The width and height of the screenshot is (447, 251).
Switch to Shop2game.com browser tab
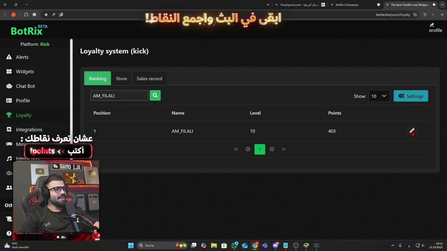click(x=301, y=5)
